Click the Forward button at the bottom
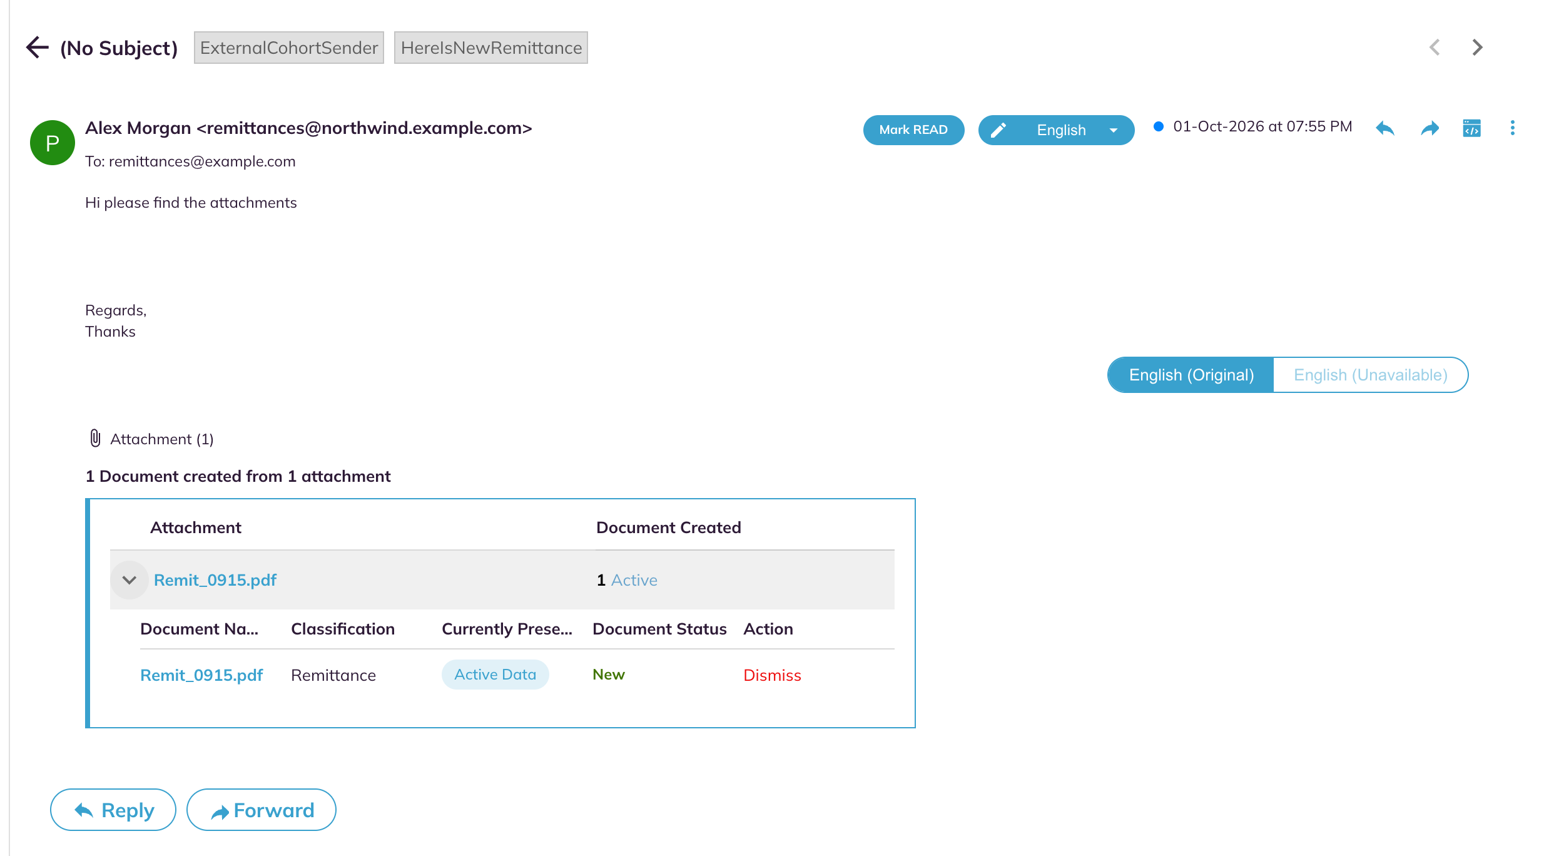 tap(262, 810)
